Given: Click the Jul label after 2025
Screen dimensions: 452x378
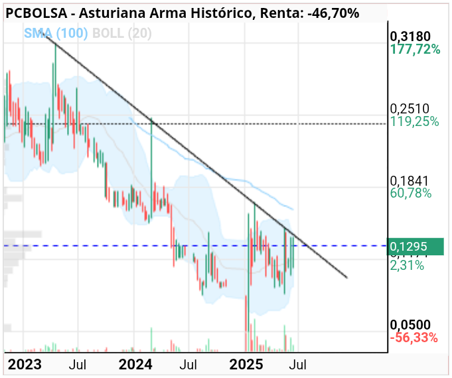Looking at the screenshot, I should coord(297,365).
